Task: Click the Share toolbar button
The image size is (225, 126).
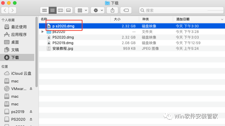Action: pyautogui.click(x=112, y=10)
